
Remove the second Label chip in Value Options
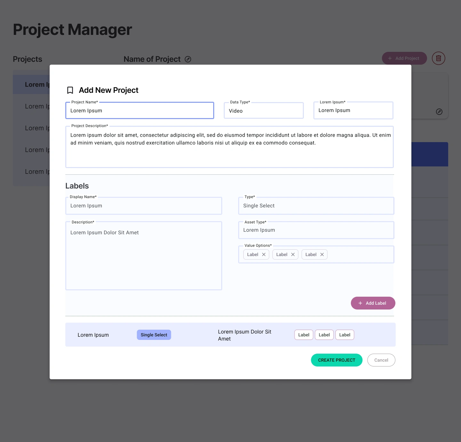293,254
